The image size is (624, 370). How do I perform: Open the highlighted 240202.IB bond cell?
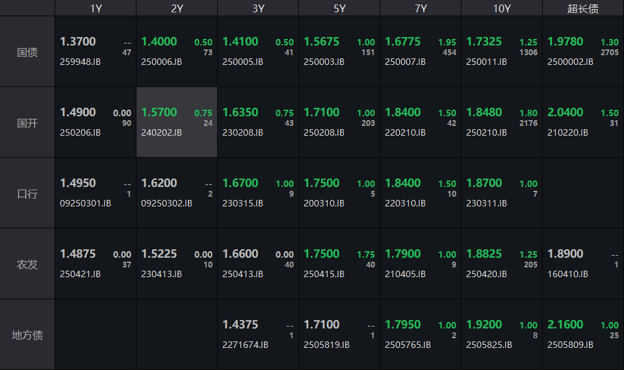177,122
